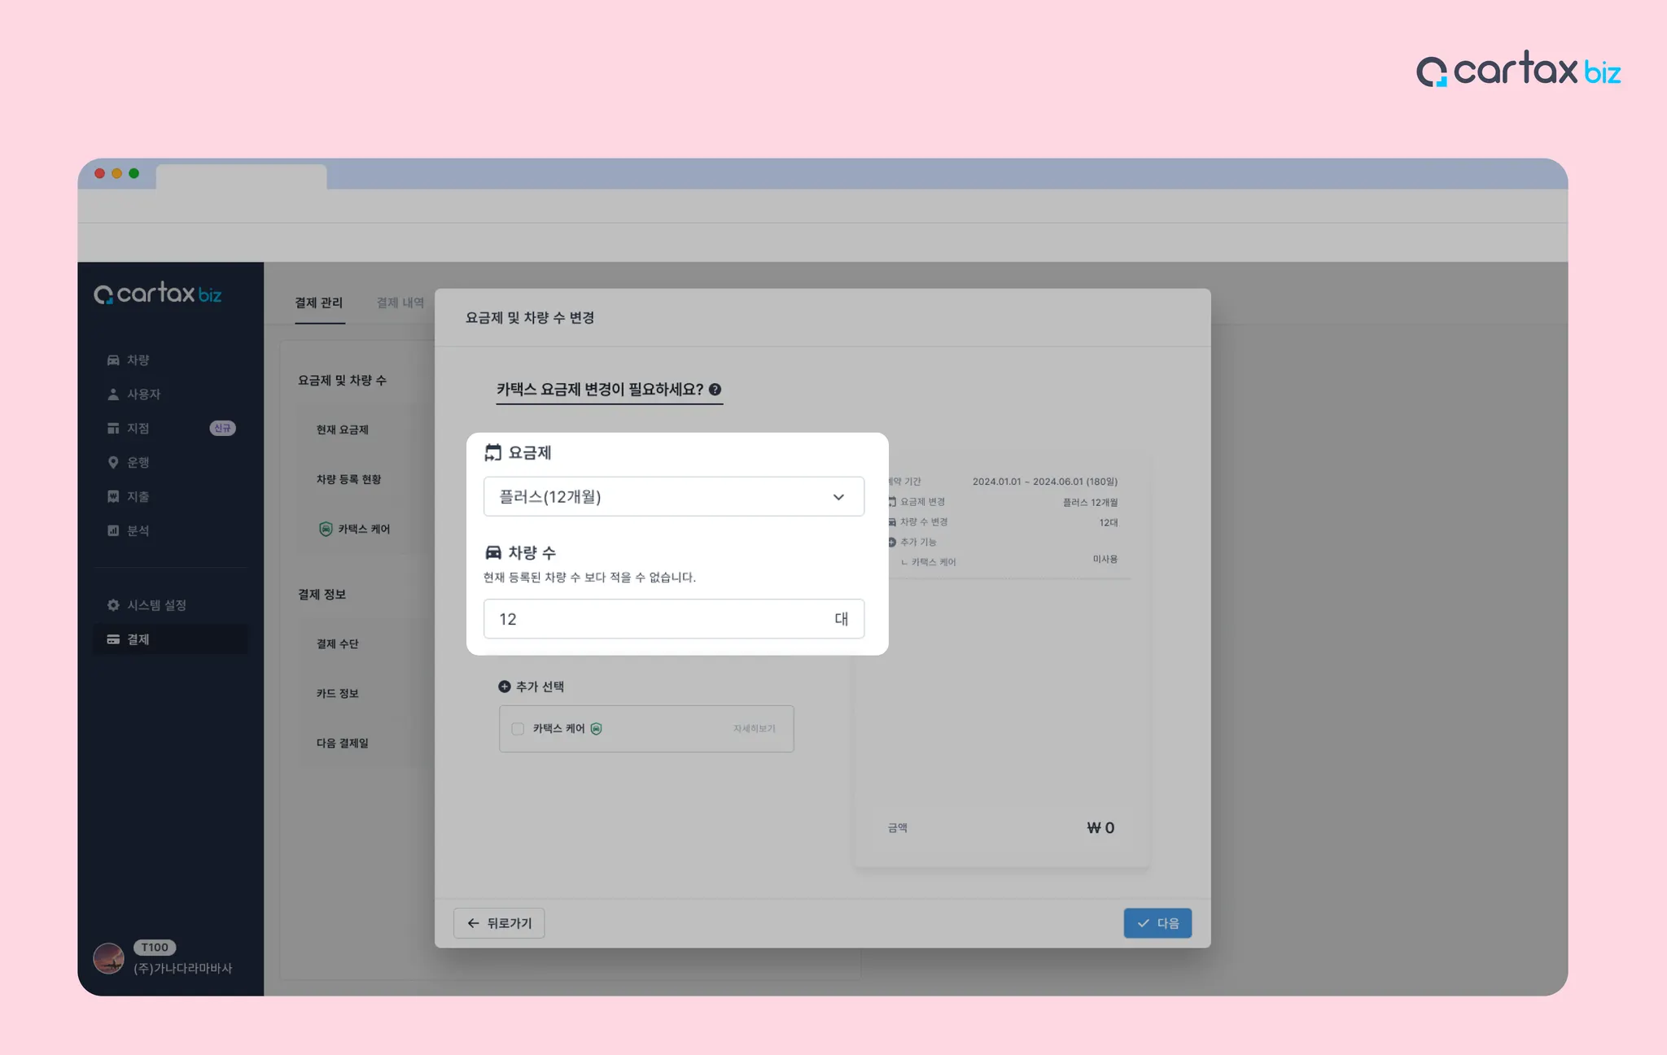
Task: Click the 분석 chart icon in sidebar
Action: (113, 530)
